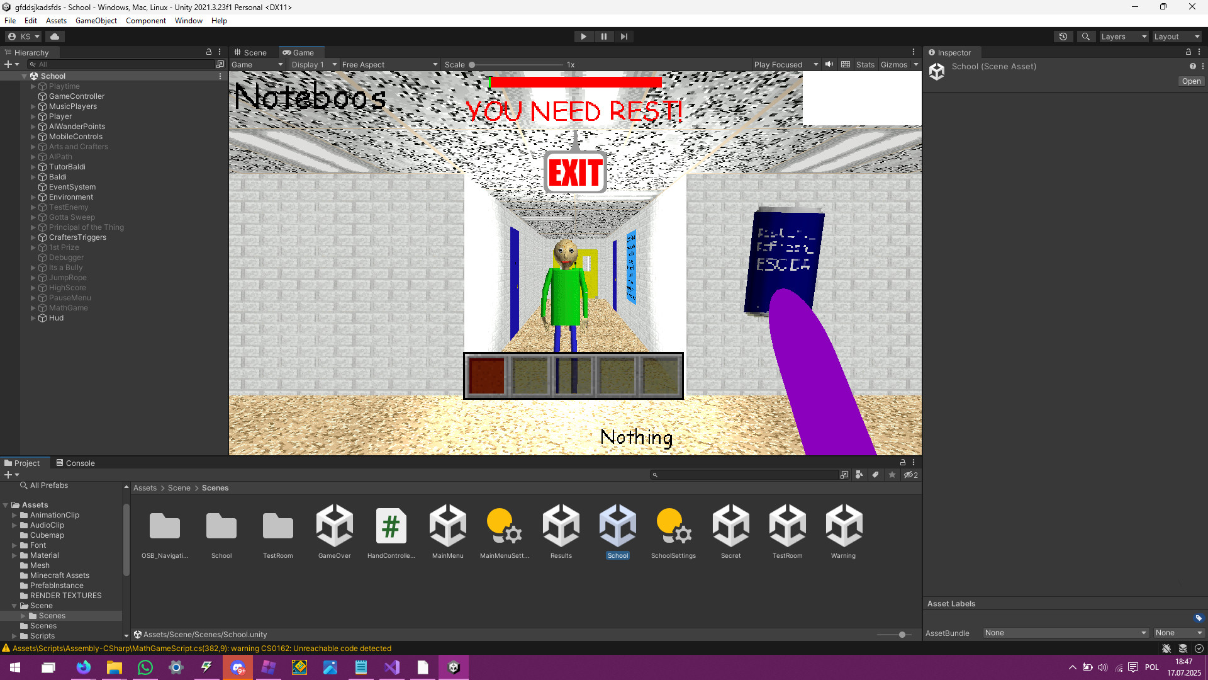Image resolution: width=1208 pixels, height=680 pixels.
Task: Expand the Player object in the Hierarchy
Action: tap(33, 116)
